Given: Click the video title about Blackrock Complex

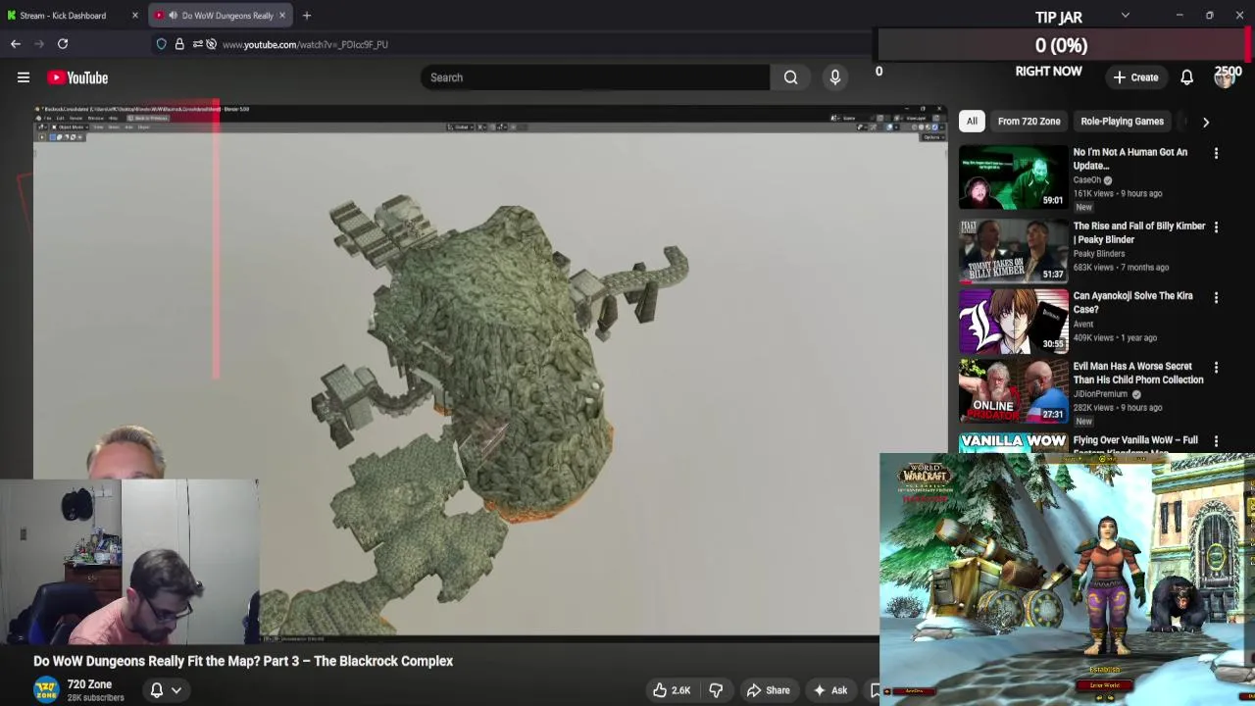Looking at the screenshot, I should [x=243, y=661].
